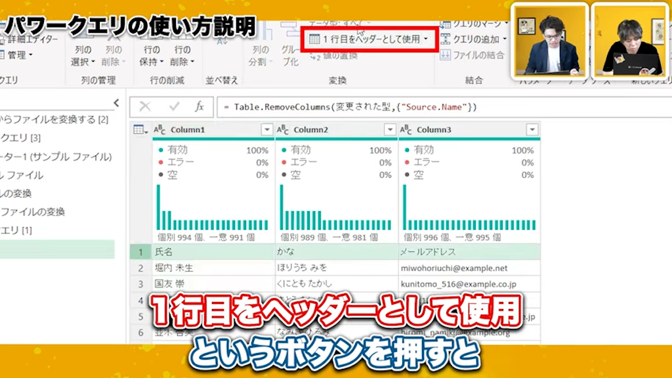
Task: Open Column1 filter dropdown arrow
Action: (267, 129)
